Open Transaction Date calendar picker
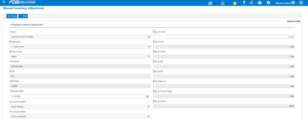 click(147, 96)
